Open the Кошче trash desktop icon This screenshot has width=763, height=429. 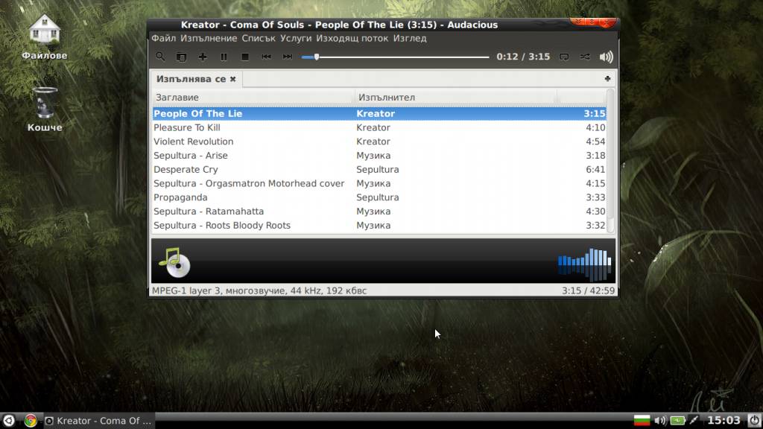45,109
